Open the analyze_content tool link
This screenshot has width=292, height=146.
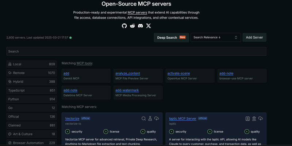pyautogui.click(x=127, y=73)
